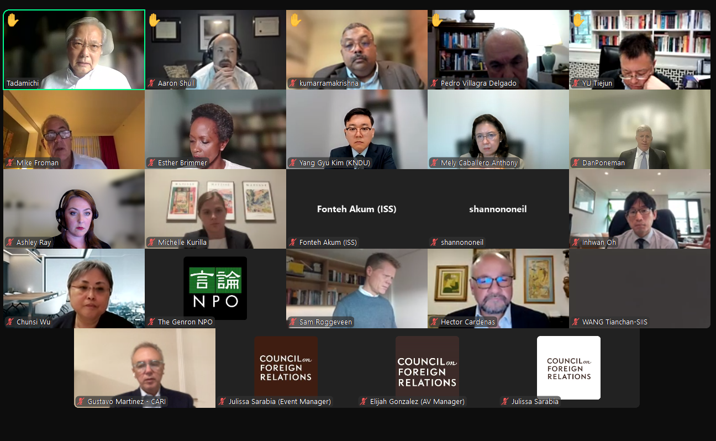Click the muted mic icon next to Ashley Ray

(10, 243)
